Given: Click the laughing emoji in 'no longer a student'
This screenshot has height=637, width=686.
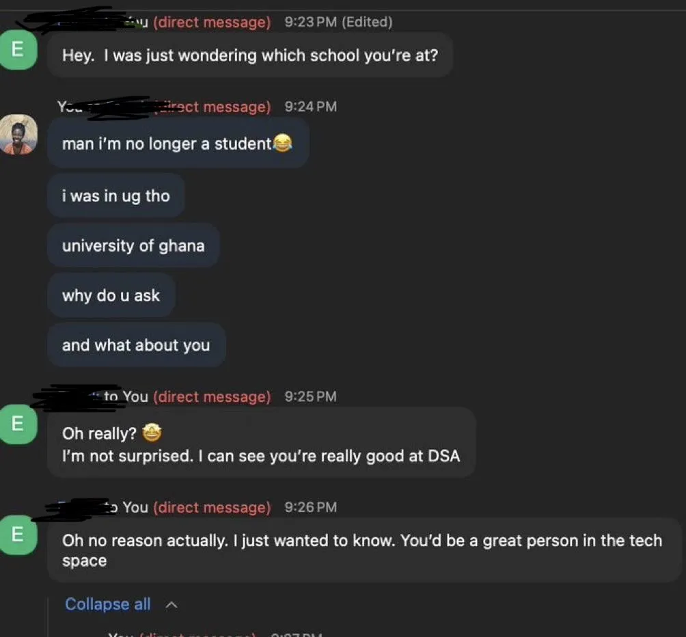Looking at the screenshot, I should click(x=283, y=143).
